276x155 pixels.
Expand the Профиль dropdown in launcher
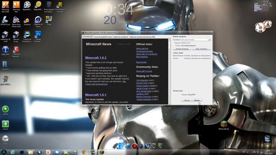point(196,40)
